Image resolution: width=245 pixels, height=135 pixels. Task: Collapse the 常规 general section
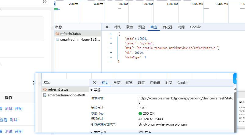pyautogui.click(x=92, y=90)
